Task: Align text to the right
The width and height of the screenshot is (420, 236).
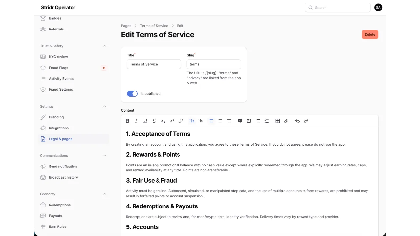Action: [x=229, y=121]
